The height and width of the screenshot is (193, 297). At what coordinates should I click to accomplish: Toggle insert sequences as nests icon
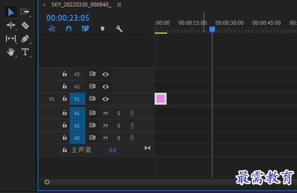point(52,29)
